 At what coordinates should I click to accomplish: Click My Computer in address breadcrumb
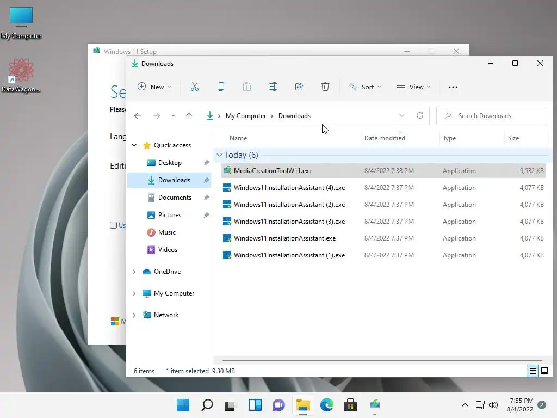[x=246, y=116]
